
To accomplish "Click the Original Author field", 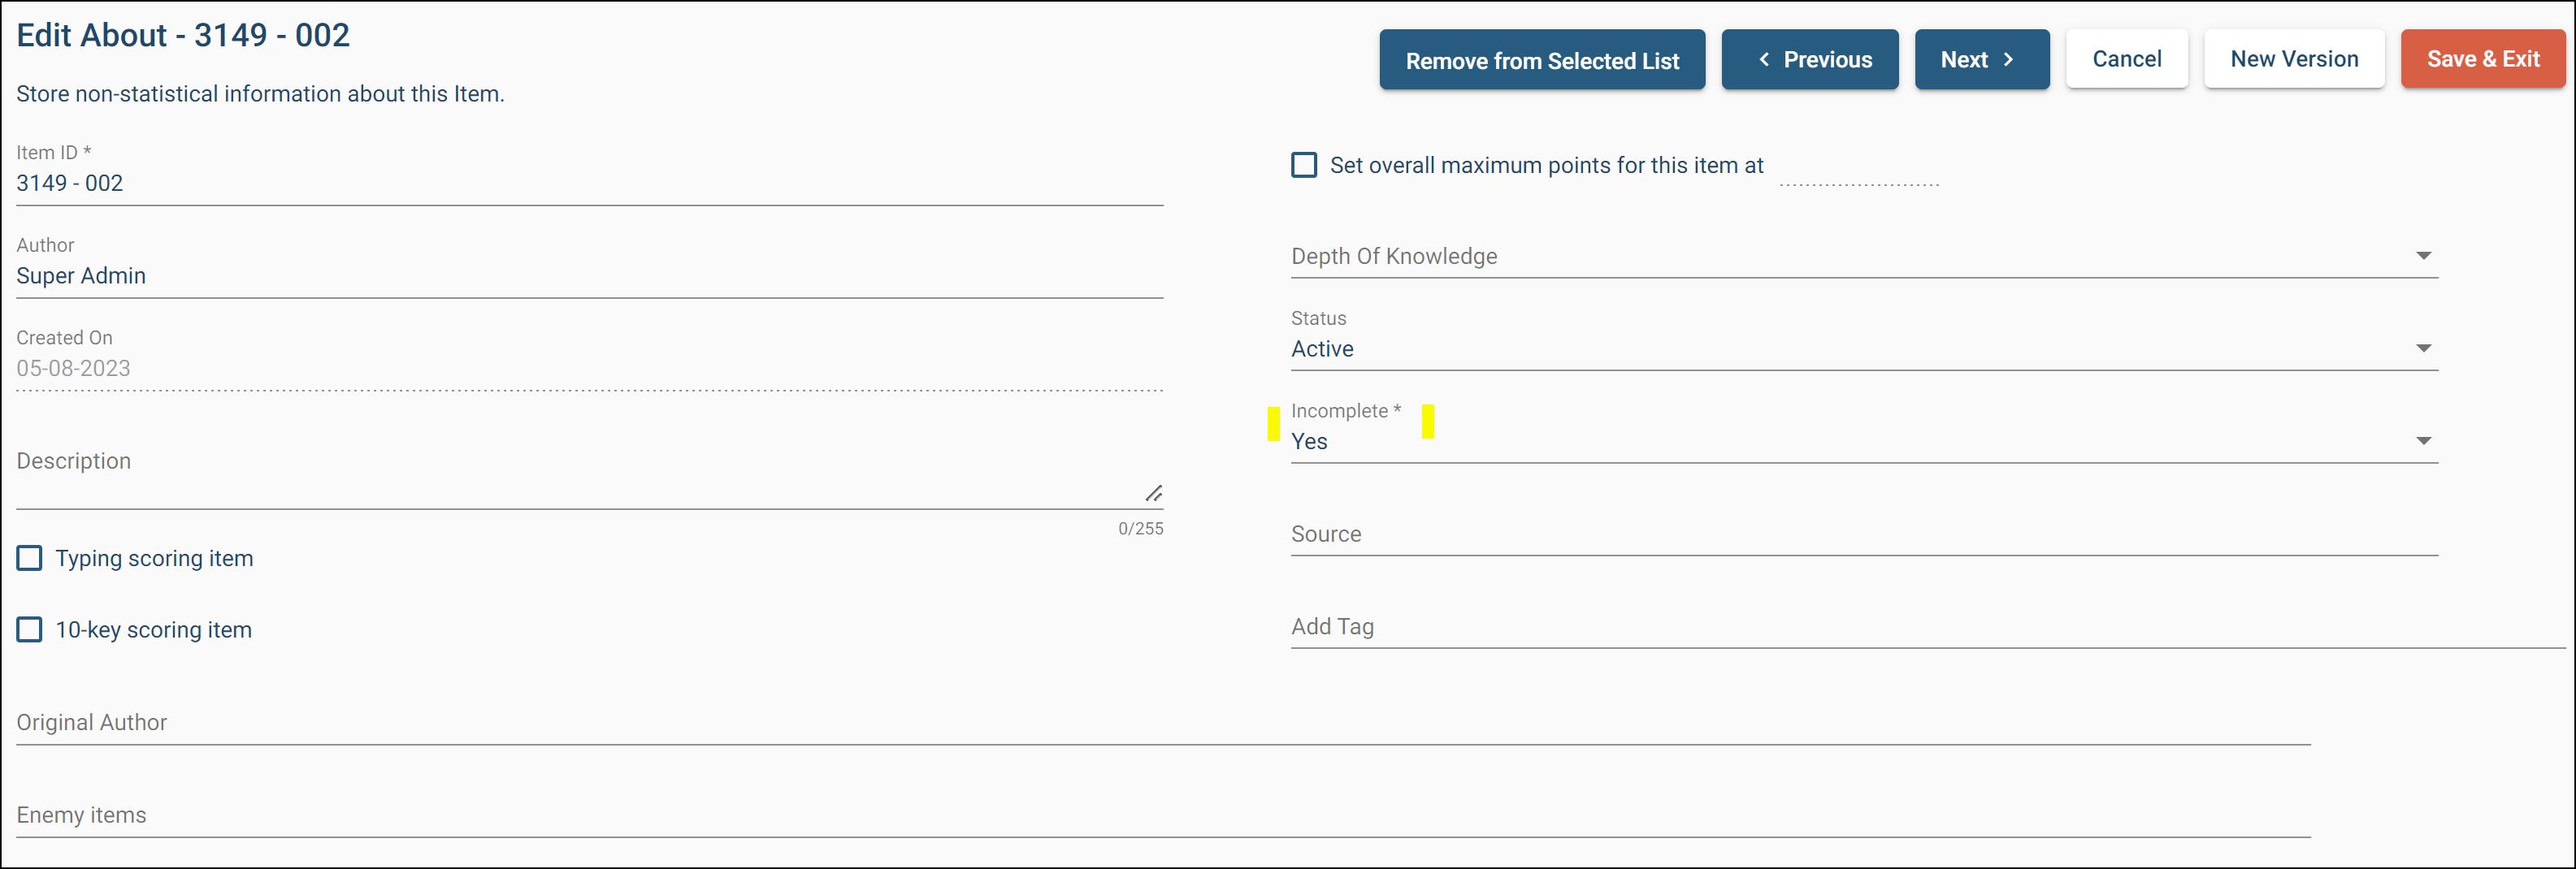I will [x=1163, y=723].
